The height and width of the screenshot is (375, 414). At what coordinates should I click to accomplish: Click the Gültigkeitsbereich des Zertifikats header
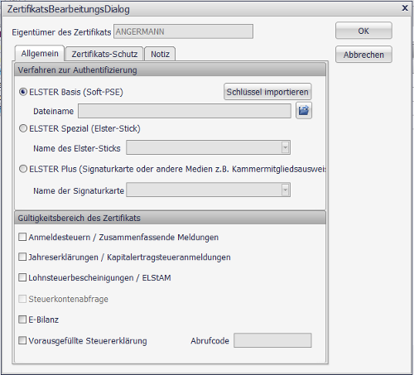click(170, 218)
